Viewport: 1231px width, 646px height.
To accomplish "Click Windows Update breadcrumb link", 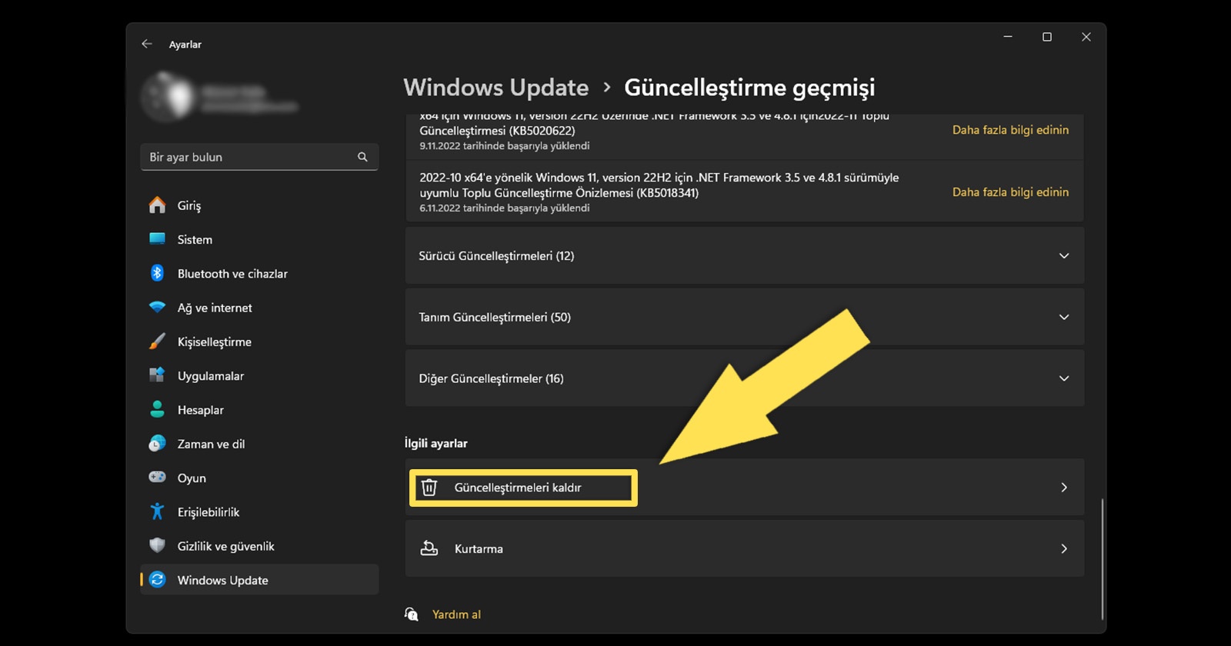I will click(x=496, y=87).
